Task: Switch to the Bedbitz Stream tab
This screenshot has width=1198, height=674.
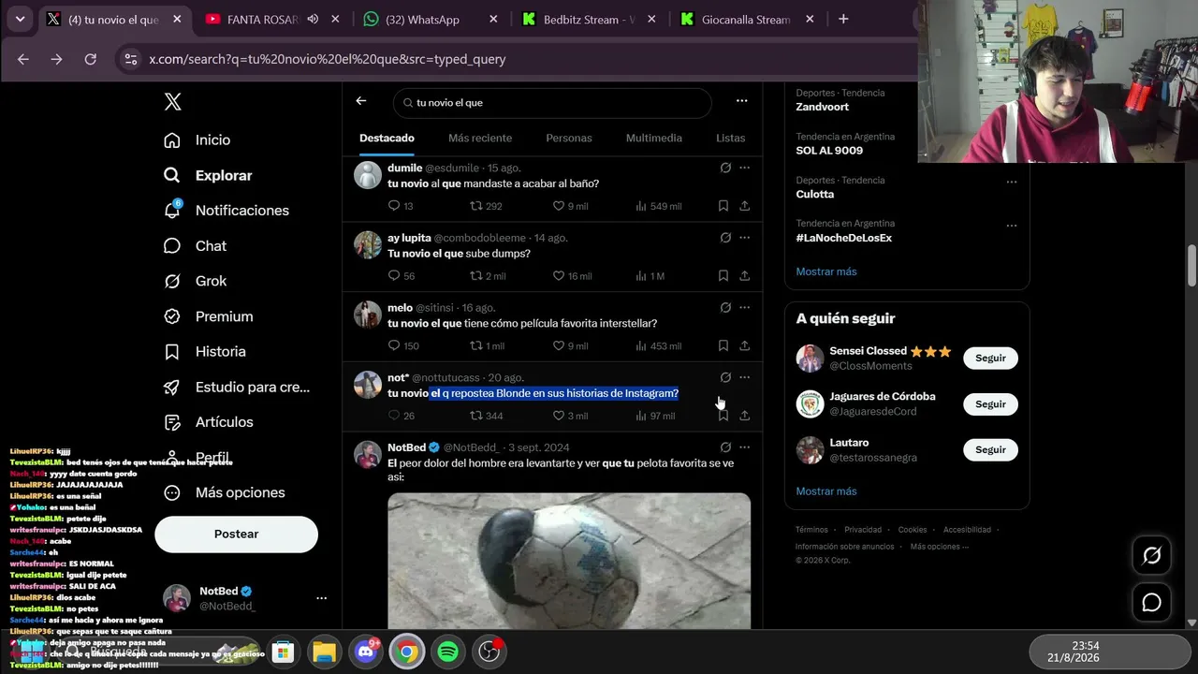Action: [589, 19]
